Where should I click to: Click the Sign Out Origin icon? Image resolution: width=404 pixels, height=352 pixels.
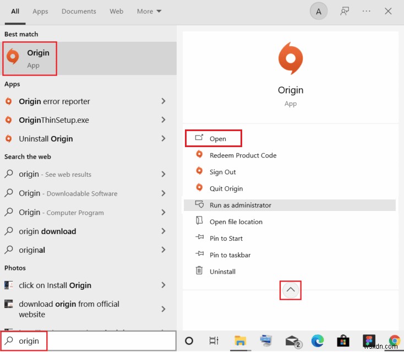(x=199, y=171)
